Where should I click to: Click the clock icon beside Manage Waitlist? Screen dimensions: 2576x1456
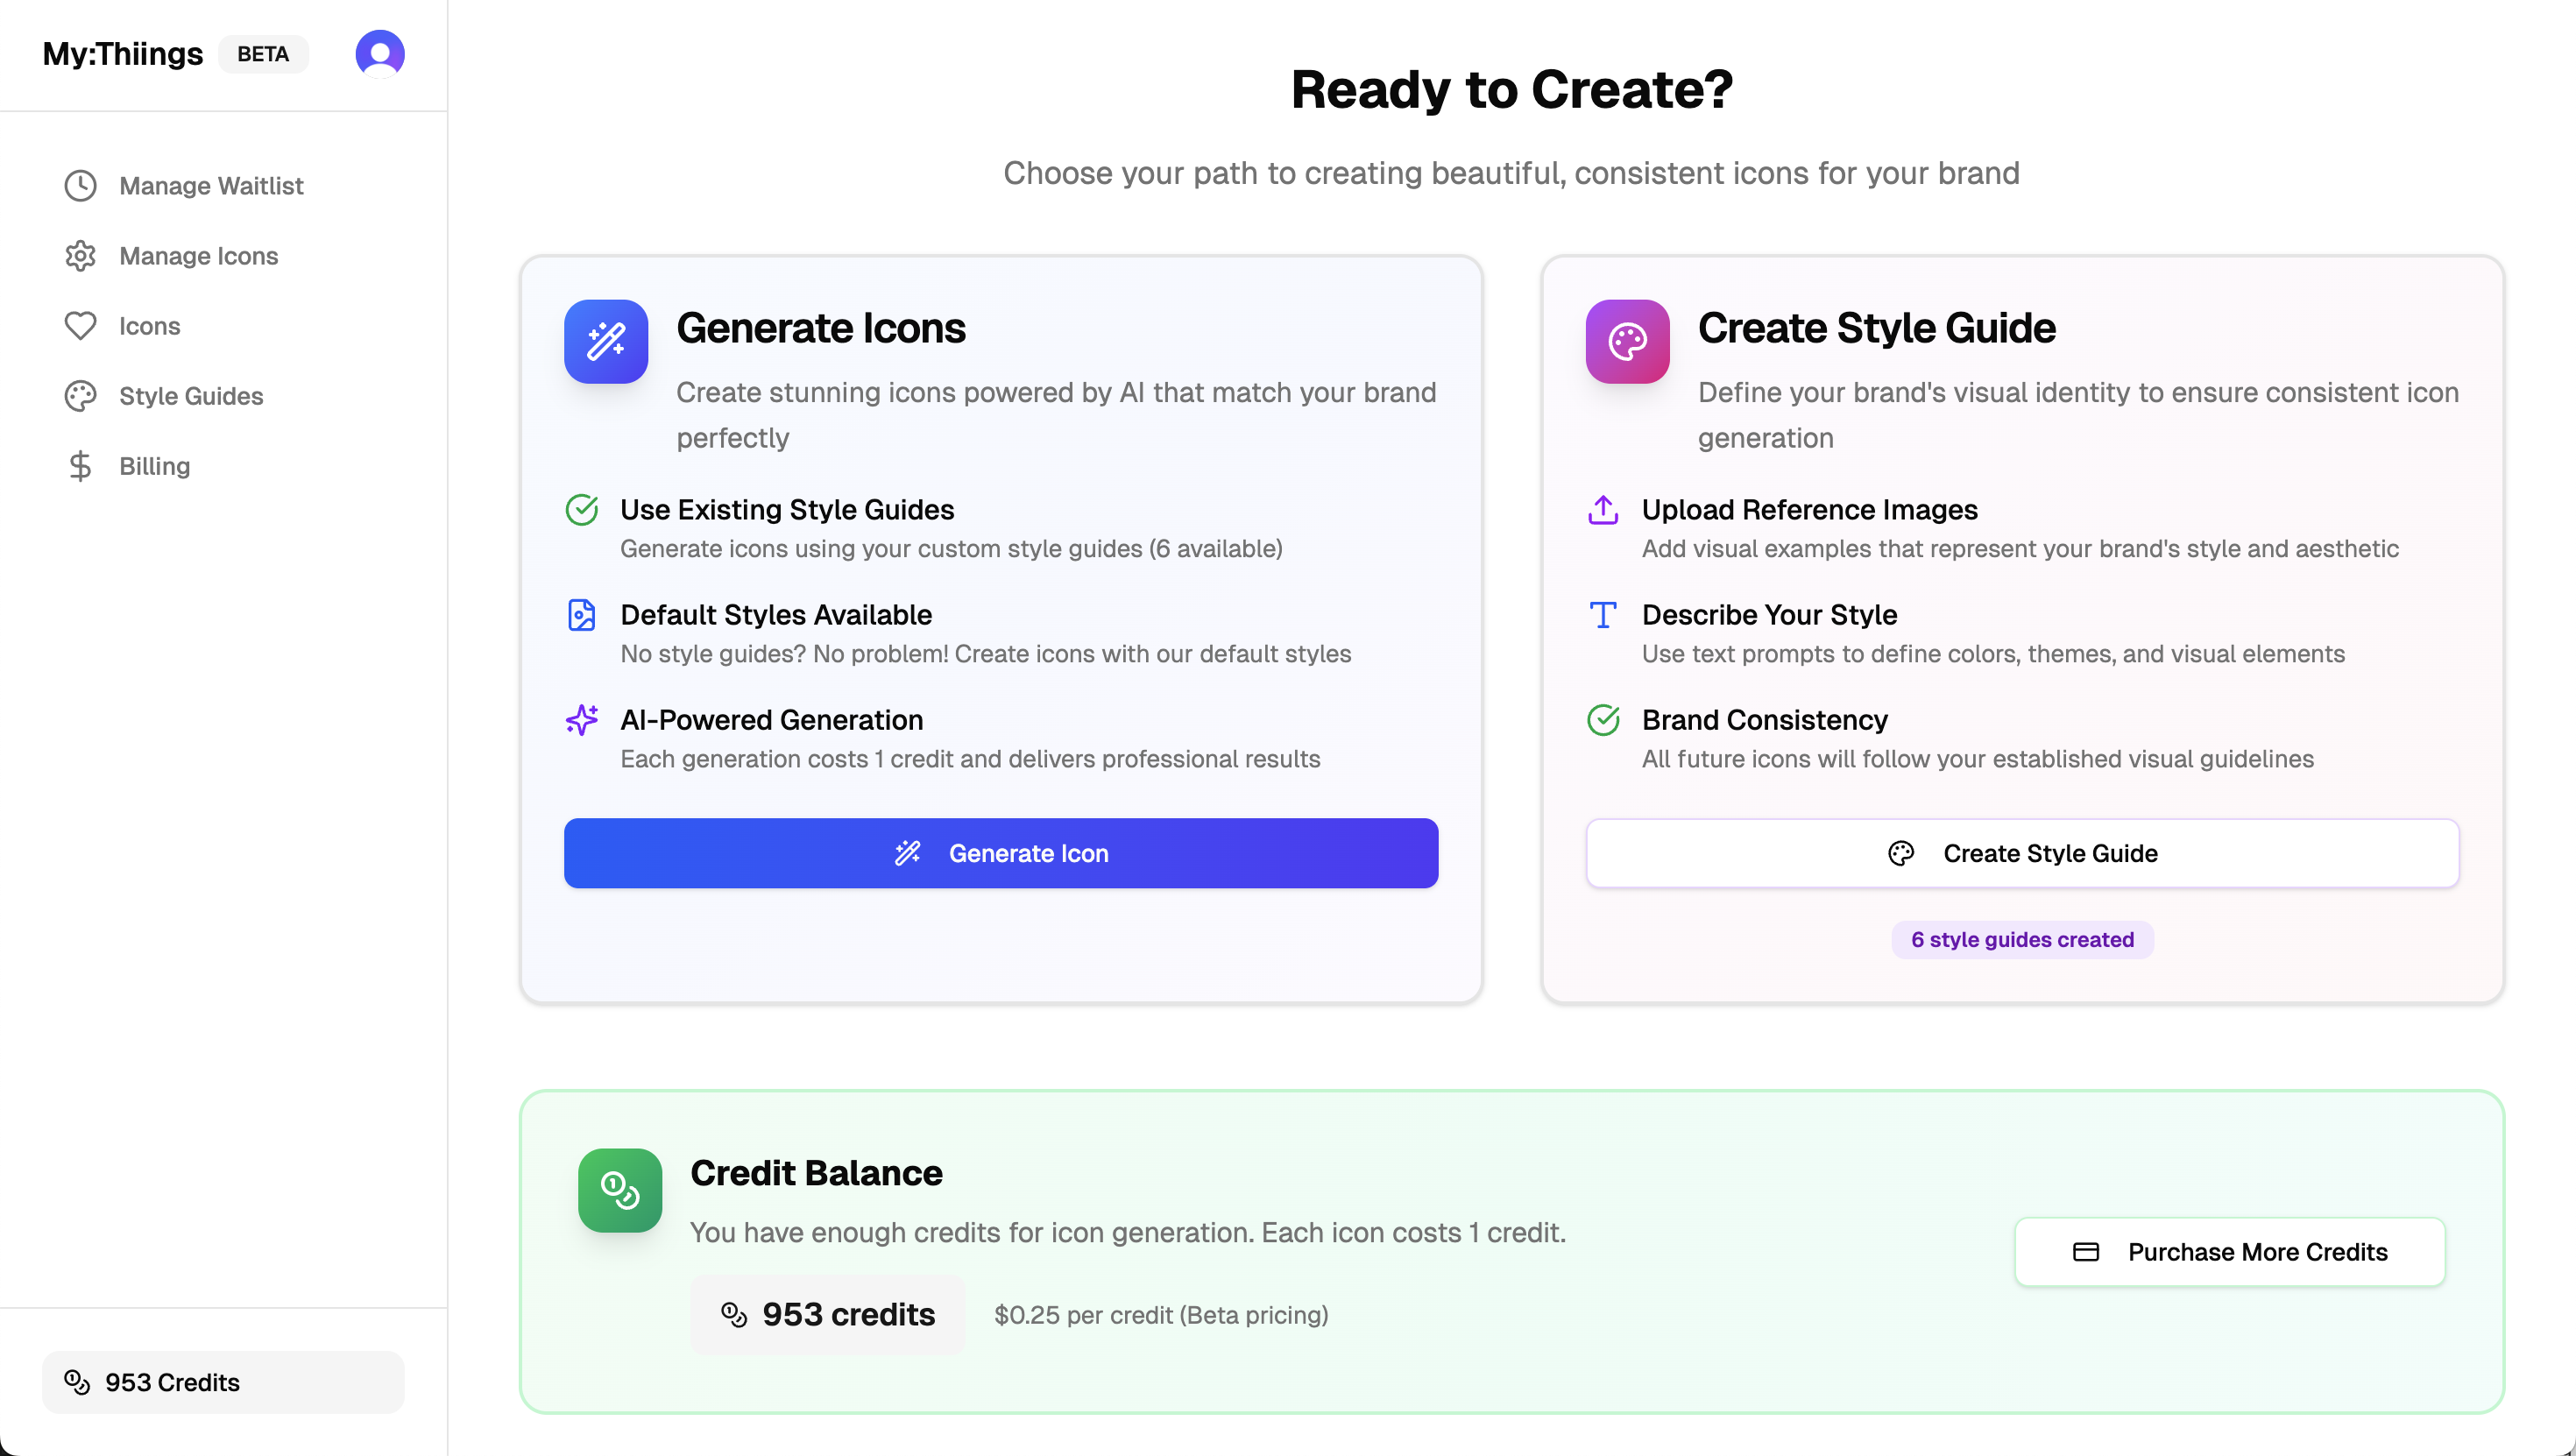click(x=80, y=186)
